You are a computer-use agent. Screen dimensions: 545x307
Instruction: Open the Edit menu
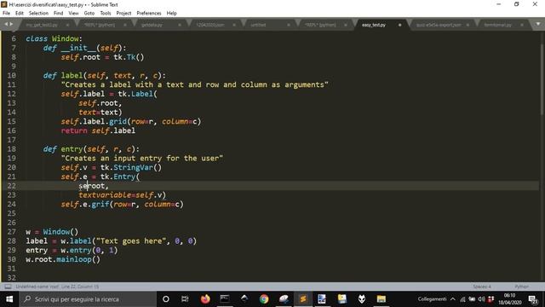coord(20,14)
